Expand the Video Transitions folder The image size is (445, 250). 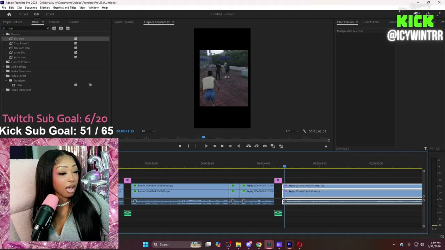click(3, 90)
